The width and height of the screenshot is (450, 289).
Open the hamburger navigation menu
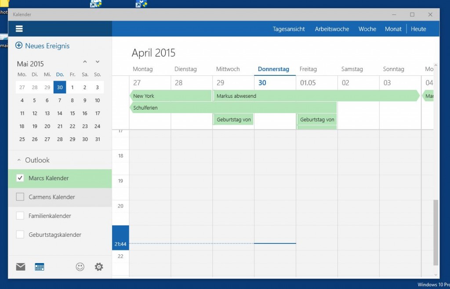tap(19, 29)
